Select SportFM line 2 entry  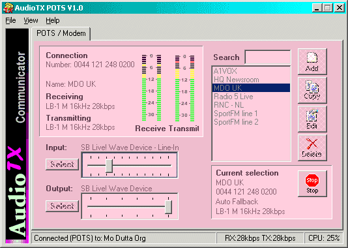pos(251,122)
